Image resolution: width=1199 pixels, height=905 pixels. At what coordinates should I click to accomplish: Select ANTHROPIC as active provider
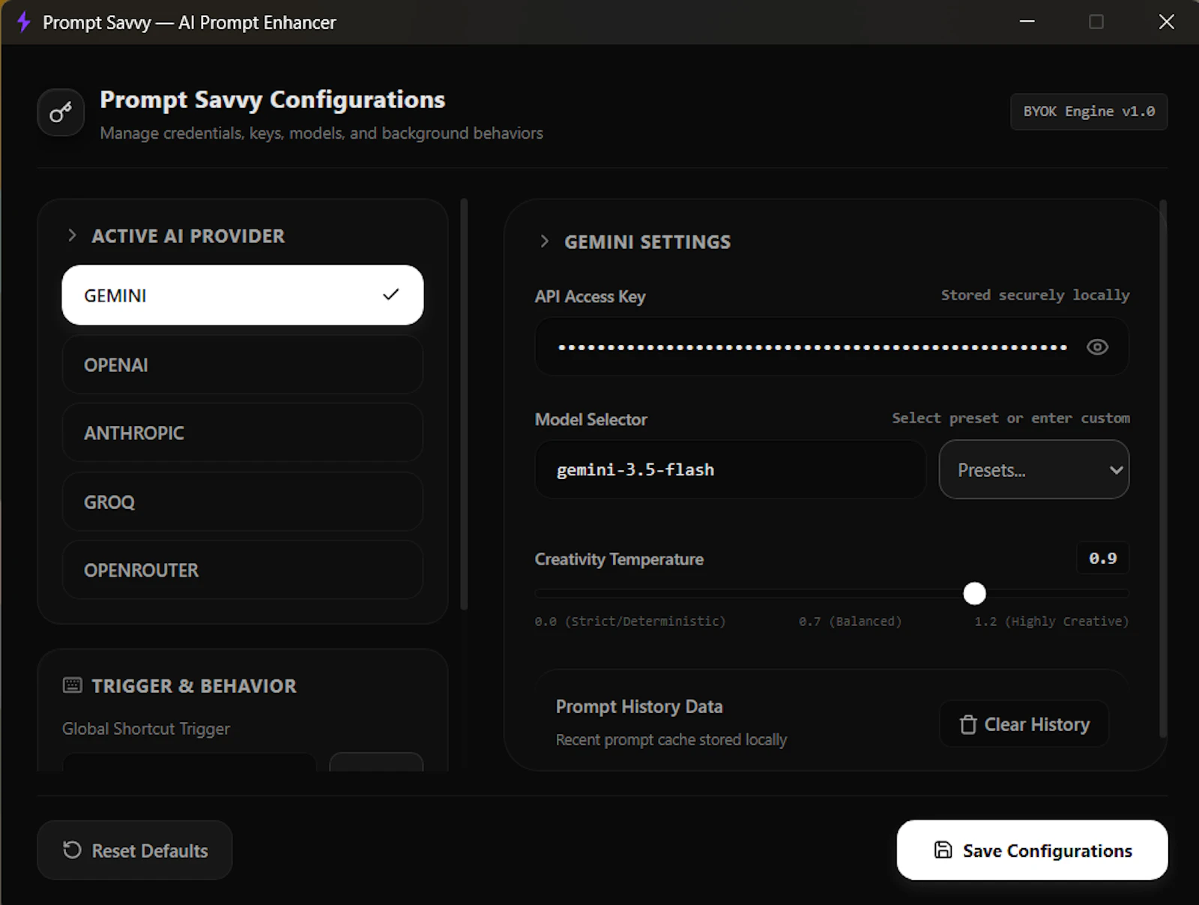(242, 433)
